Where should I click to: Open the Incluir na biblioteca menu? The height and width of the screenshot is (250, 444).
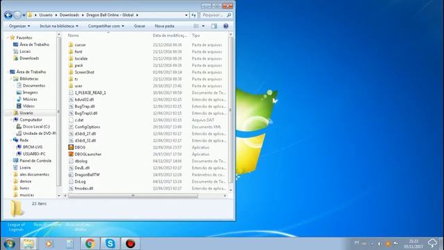pyautogui.click(x=59, y=26)
